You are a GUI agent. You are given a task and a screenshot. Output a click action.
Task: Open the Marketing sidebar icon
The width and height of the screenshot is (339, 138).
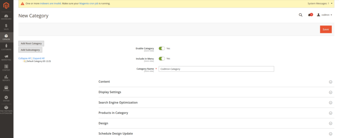point(7,58)
